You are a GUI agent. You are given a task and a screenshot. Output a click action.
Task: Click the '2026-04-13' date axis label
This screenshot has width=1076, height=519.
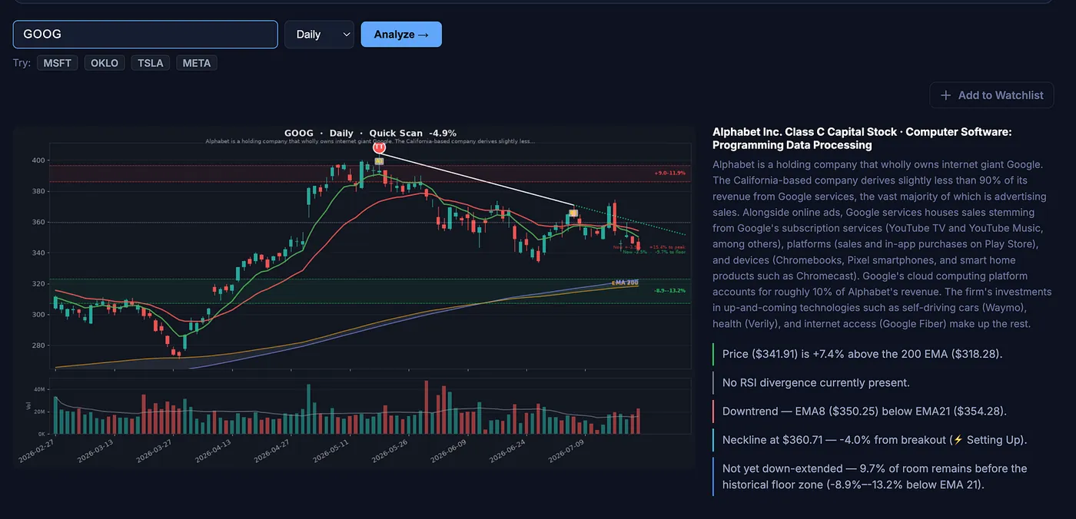(212, 451)
